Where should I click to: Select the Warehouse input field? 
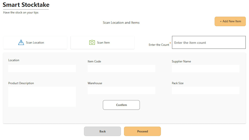tap(121, 90)
